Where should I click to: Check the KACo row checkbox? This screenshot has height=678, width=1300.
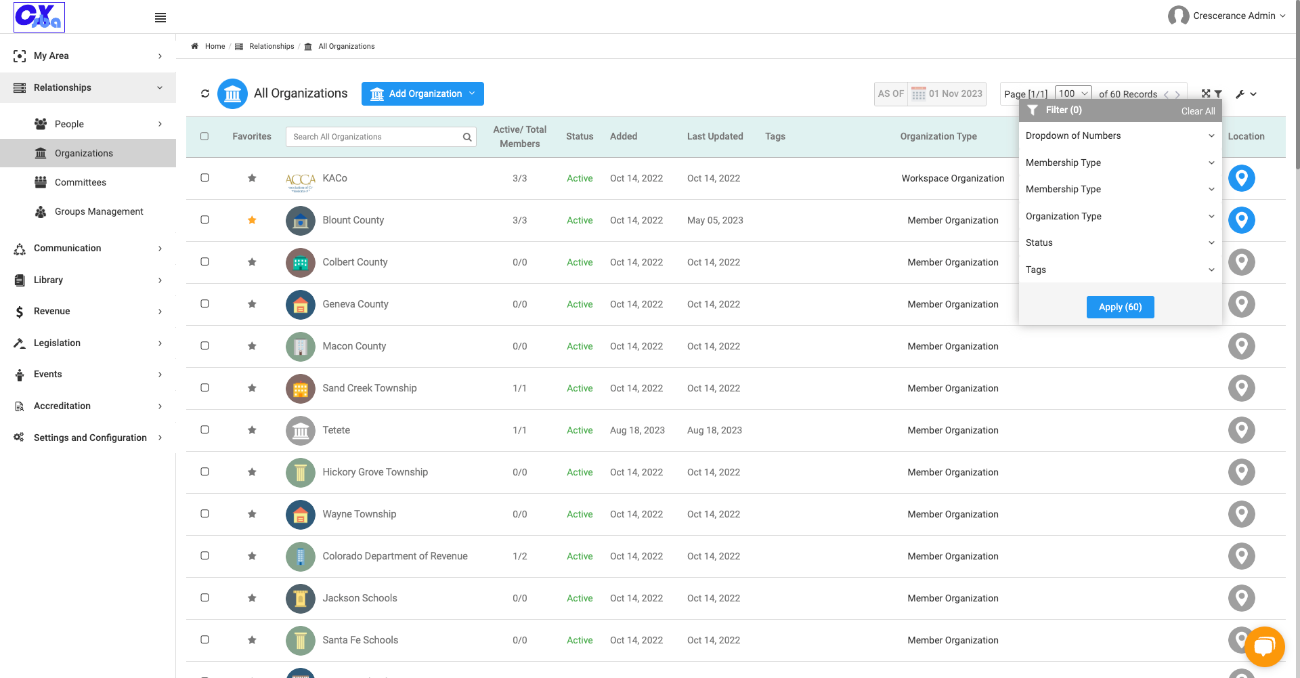click(x=204, y=177)
